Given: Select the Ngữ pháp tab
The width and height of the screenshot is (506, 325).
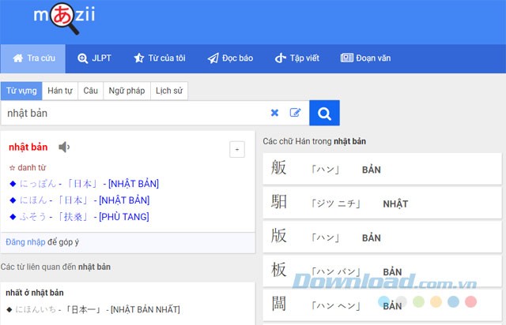Looking at the screenshot, I should pos(126,91).
